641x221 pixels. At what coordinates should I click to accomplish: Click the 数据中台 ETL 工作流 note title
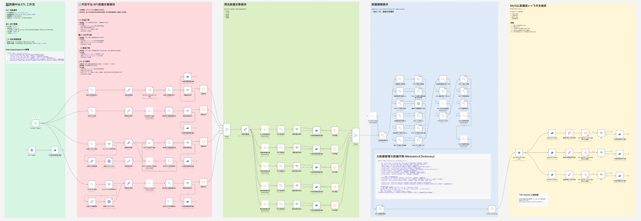tap(20, 5)
